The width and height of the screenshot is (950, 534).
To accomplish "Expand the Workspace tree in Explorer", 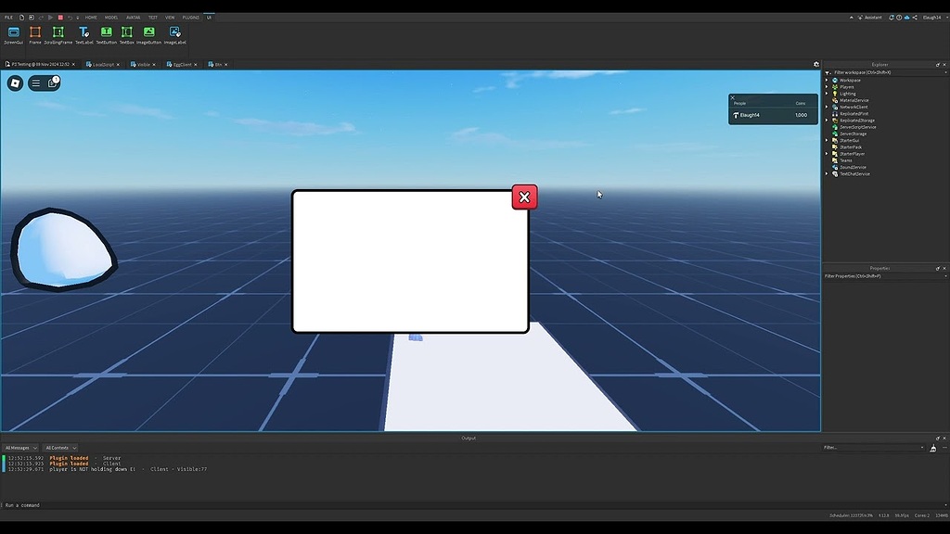I will [x=827, y=81].
